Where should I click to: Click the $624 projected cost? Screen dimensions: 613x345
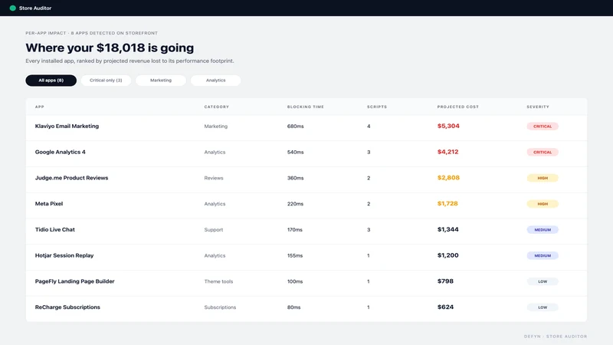point(445,307)
